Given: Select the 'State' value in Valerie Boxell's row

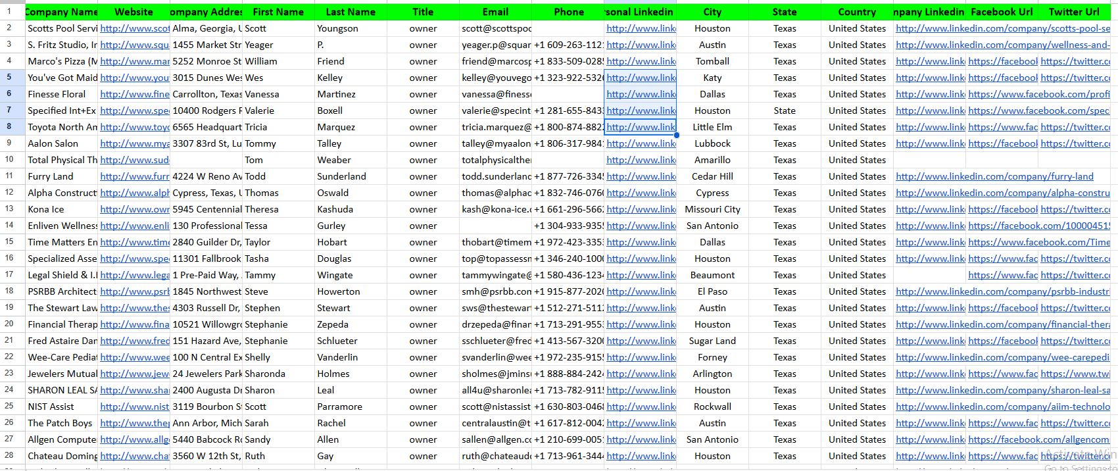Looking at the screenshot, I should (x=785, y=111).
